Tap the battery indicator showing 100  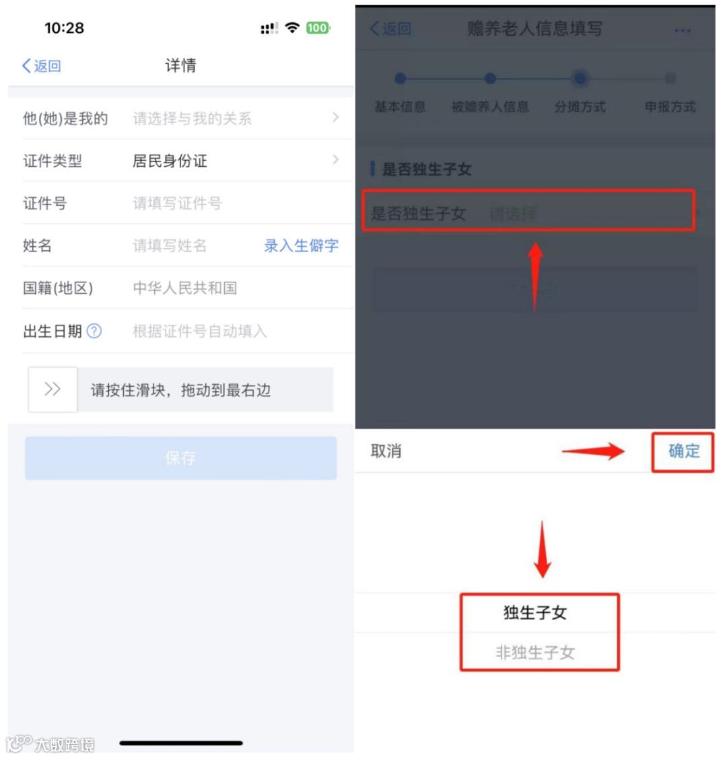(x=318, y=28)
